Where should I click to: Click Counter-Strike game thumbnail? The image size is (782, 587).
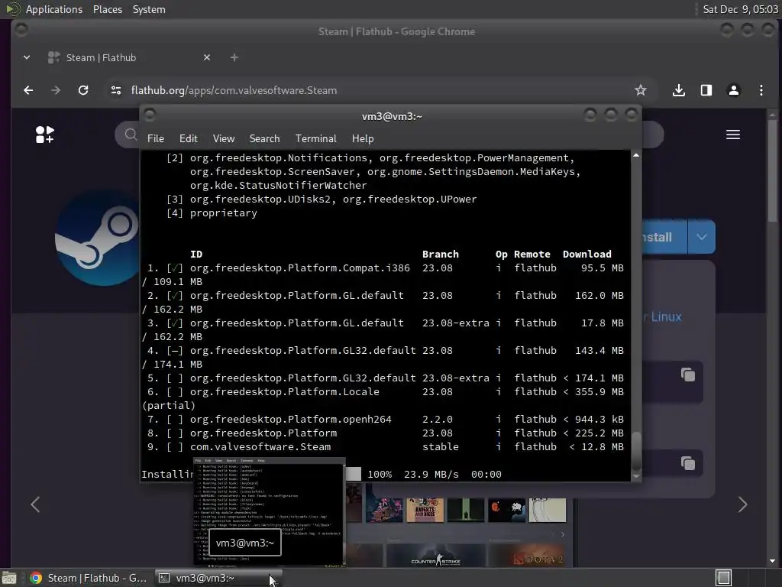436,555
